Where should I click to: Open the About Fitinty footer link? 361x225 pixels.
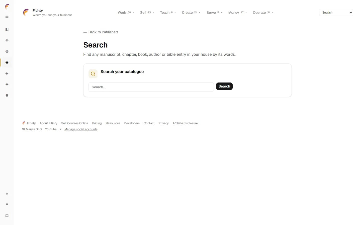(48, 123)
